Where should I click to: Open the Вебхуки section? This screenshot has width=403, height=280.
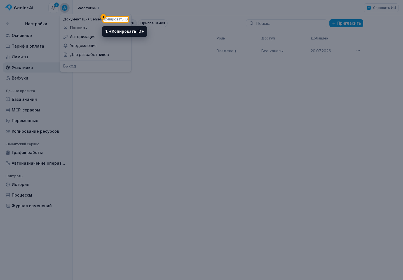pos(36,78)
